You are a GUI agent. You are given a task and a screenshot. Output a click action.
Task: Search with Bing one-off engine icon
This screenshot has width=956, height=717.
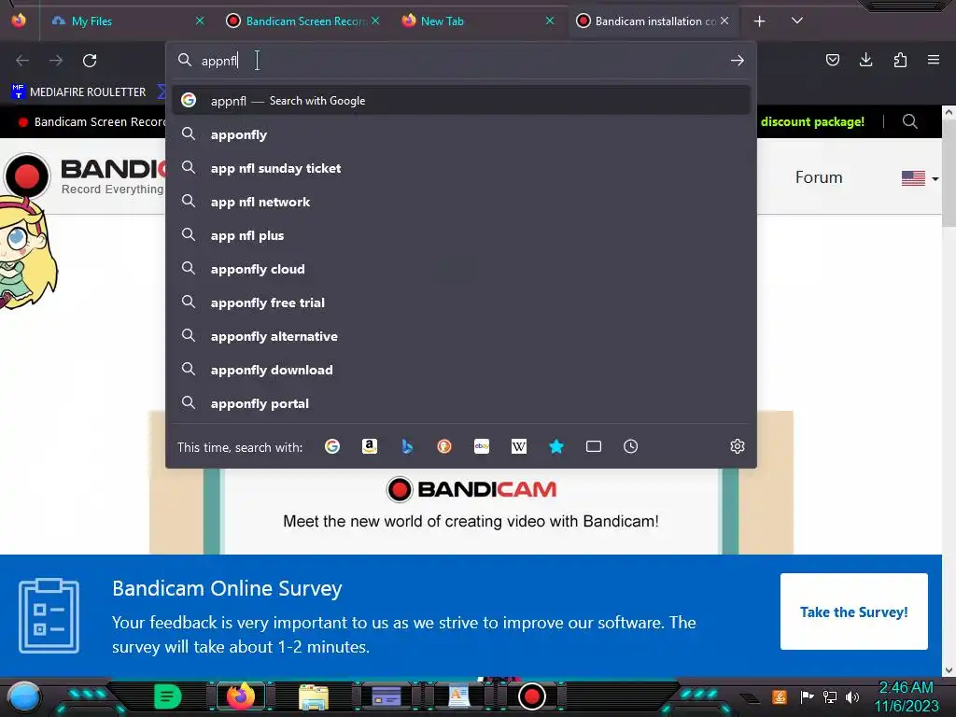click(x=407, y=446)
